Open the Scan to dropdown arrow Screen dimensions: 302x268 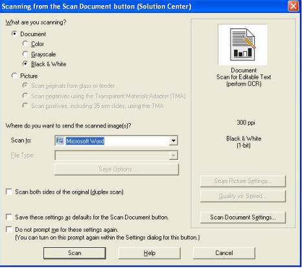[173, 141]
